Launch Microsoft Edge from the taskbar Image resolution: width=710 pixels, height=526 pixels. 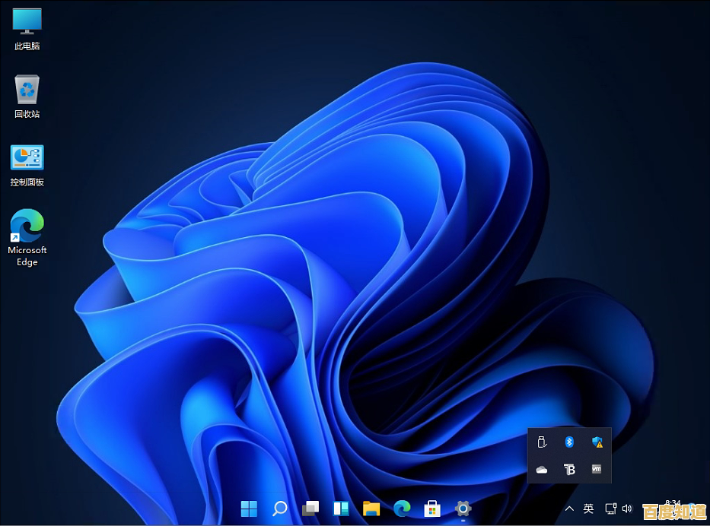pyautogui.click(x=402, y=509)
